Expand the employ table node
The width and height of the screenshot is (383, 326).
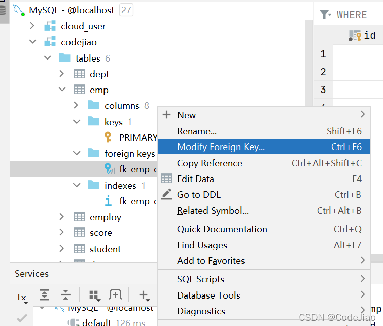click(61, 217)
